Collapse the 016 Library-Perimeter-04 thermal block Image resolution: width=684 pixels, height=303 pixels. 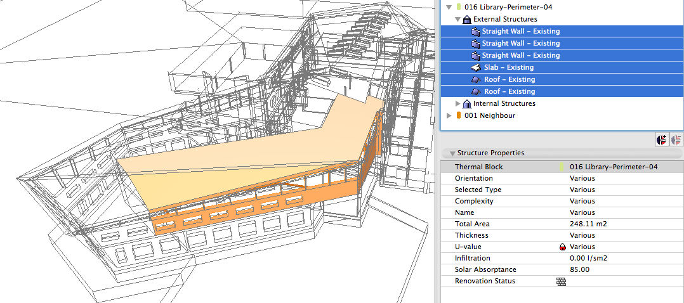coord(450,8)
